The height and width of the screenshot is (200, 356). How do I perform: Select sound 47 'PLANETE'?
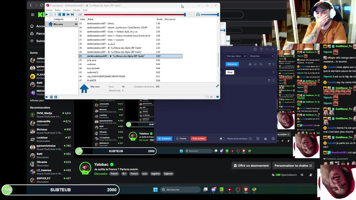(x=130, y=80)
